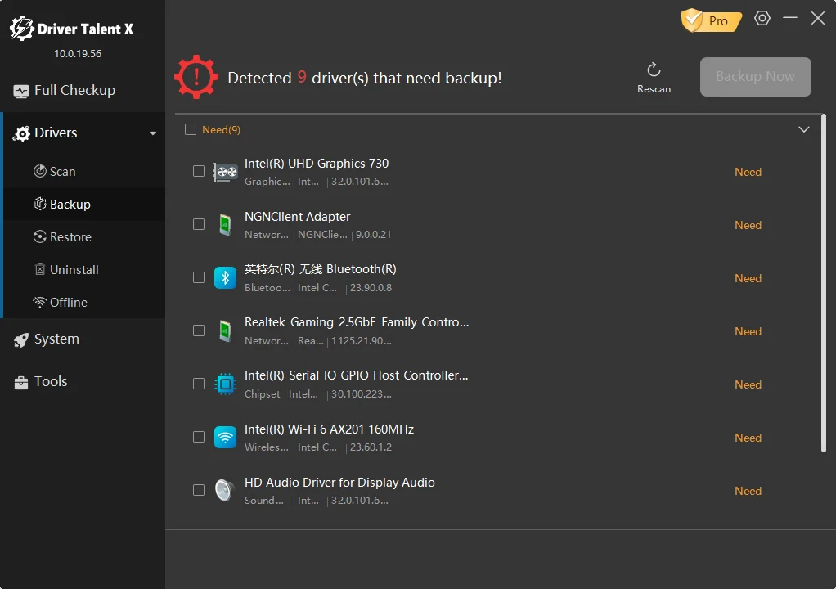Click the Backup Now button
This screenshot has width=836, height=589.
(756, 77)
